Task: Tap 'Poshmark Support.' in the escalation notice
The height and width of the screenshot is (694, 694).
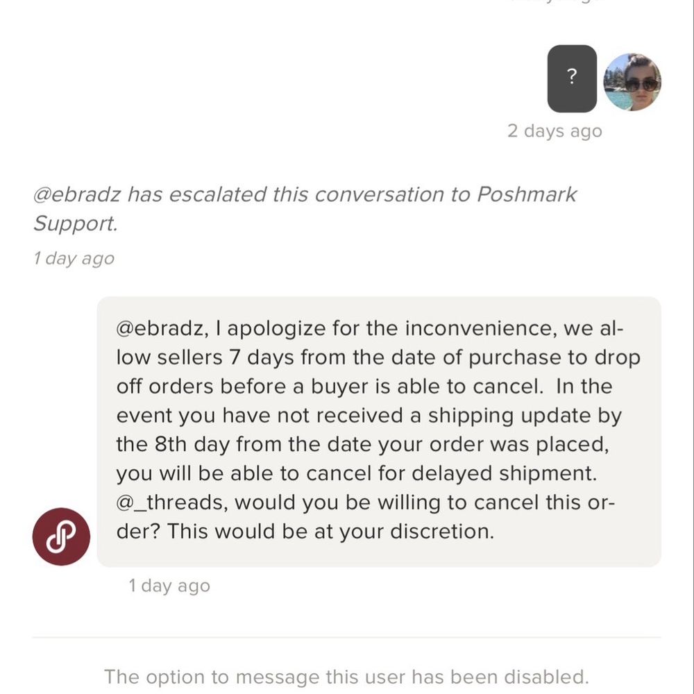Action: point(305,208)
